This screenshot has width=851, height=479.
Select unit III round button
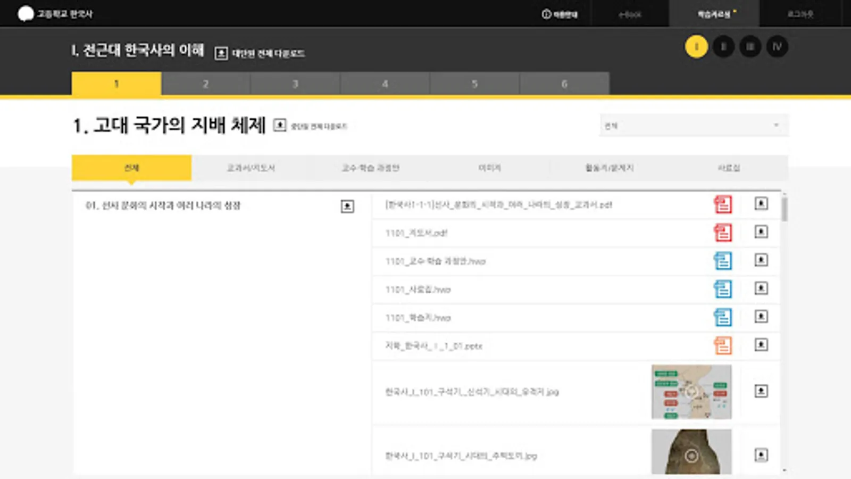(x=750, y=47)
